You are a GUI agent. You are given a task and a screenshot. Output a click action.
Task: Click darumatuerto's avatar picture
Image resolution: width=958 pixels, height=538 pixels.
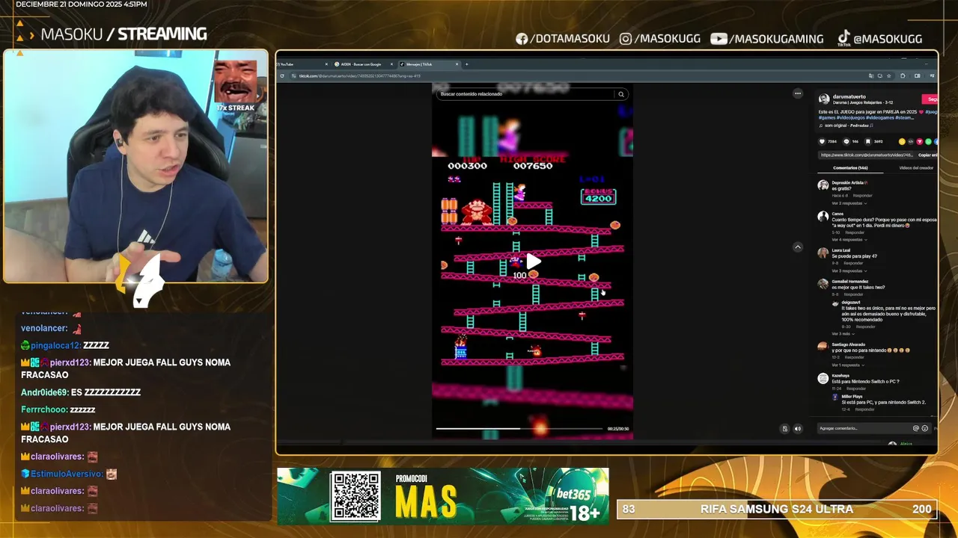pos(824,99)
